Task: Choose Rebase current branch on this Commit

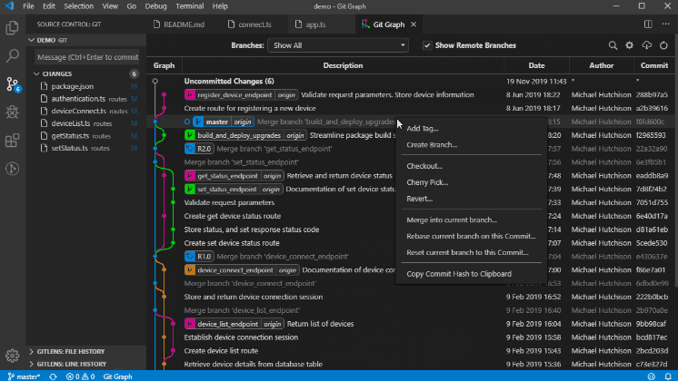Action: point(472,237)
